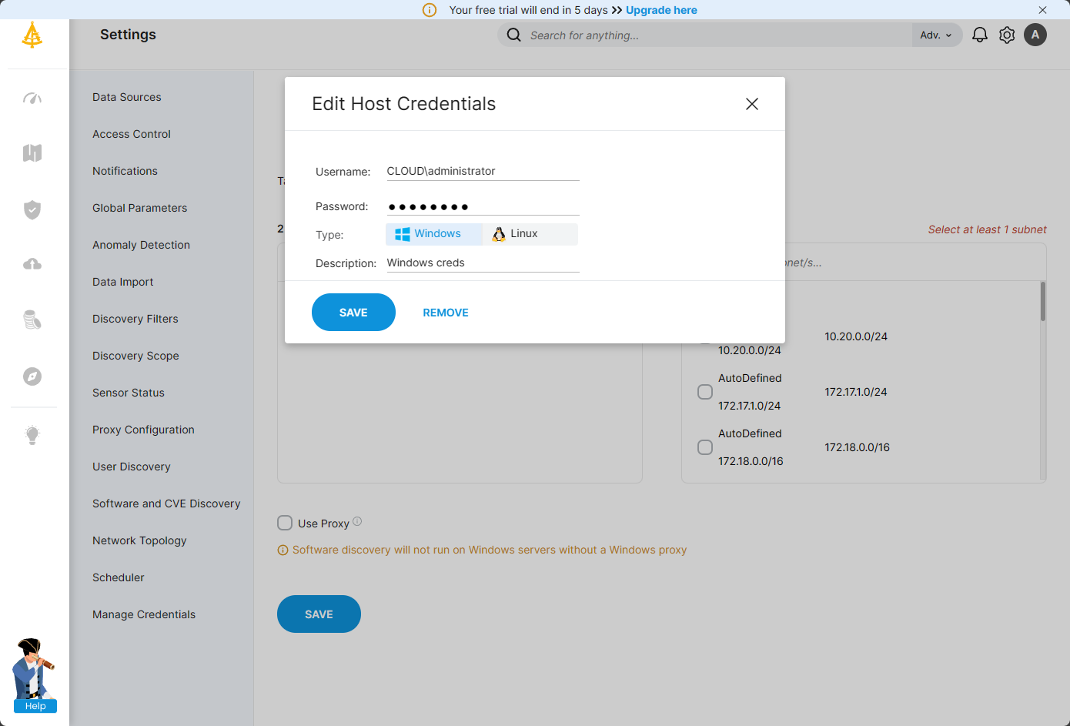Click the subnet list scrollbar
This screenshot has height=726, width=1070.
point(1043,302)
